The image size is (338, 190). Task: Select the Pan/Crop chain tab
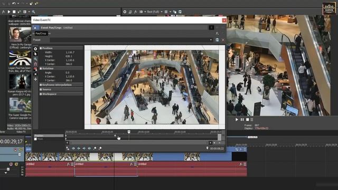click(41, 33)
